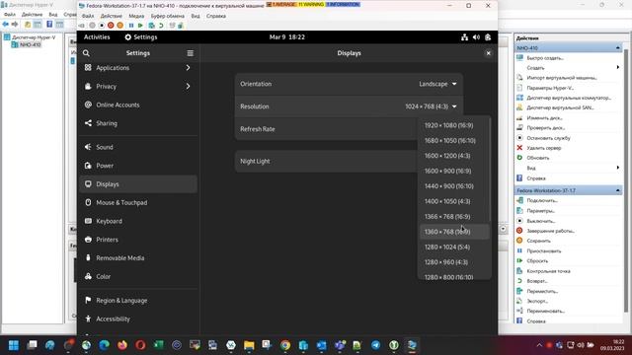Screen dimensions: 632x355
Task: Open Telegram from the taskbar
Action: tap(375, 345)
